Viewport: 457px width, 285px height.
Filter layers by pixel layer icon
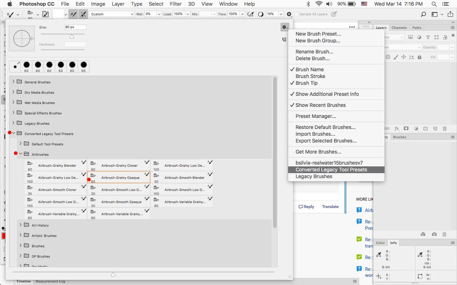click(411, 37)
